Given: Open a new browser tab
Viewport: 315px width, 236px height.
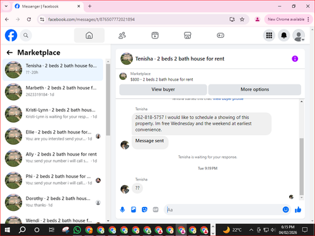Looking at the screenshot, I should point(89,6).
